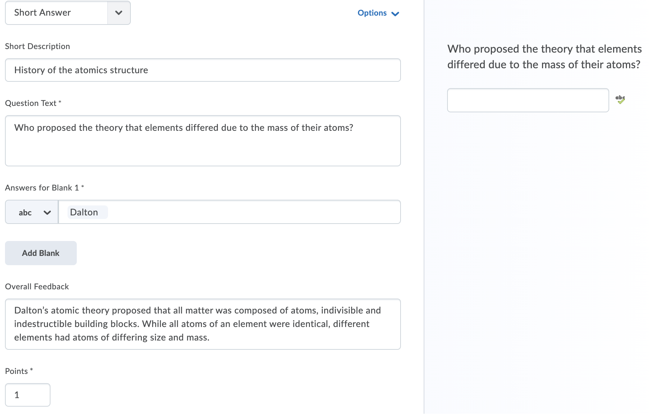Select the Points value field
649x418 pixels.
click(28, 395)
